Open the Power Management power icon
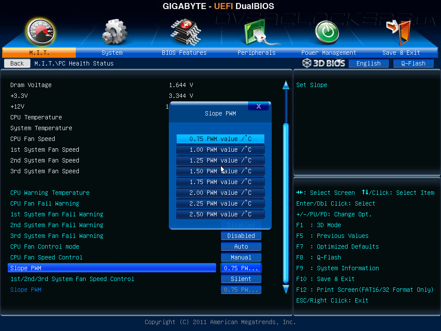 point(327,33)
